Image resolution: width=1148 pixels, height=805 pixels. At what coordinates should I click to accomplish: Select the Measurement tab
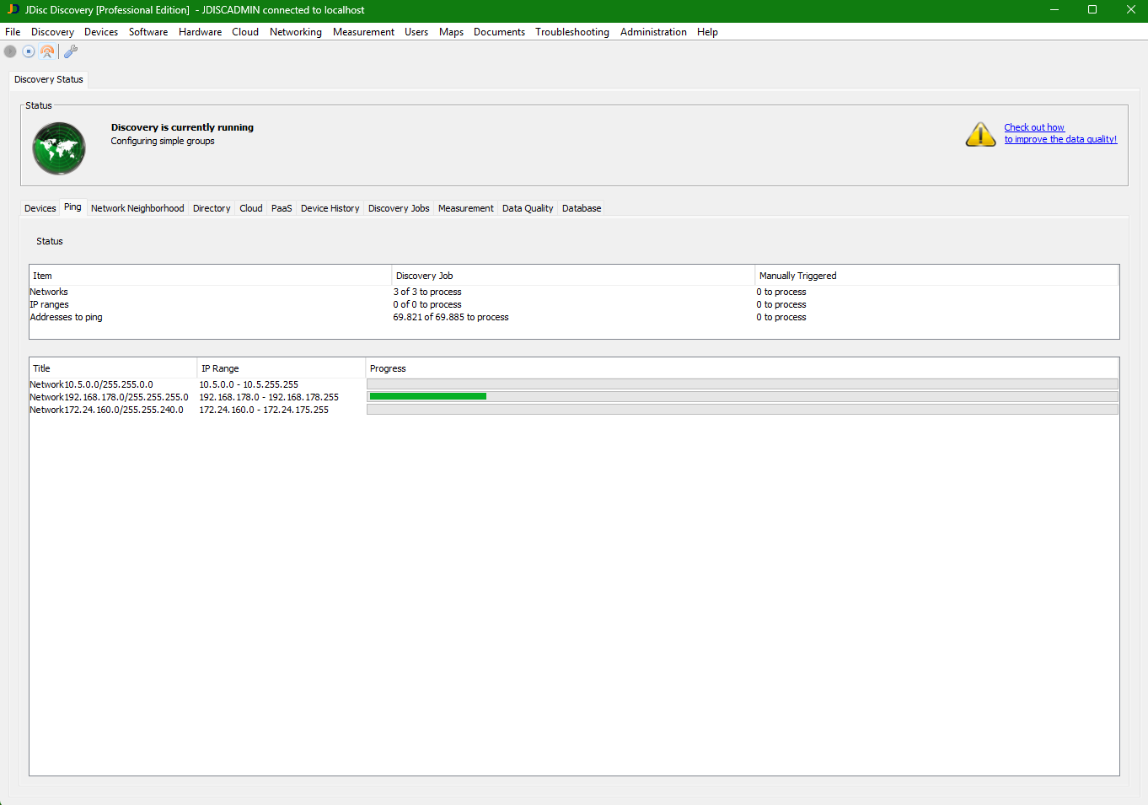tap(465, 208)
